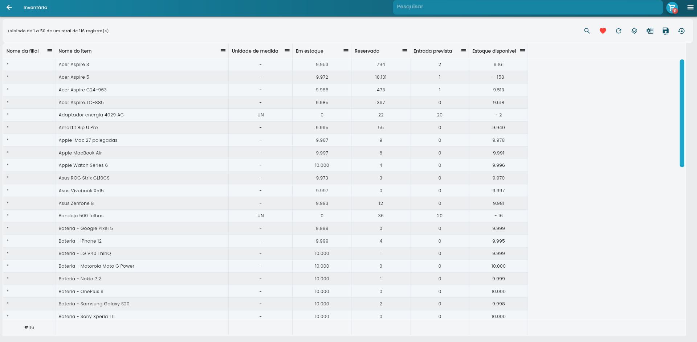697x342 pixels.
Task: Export table with the Excel icon
Action: [x=650, y=31]
